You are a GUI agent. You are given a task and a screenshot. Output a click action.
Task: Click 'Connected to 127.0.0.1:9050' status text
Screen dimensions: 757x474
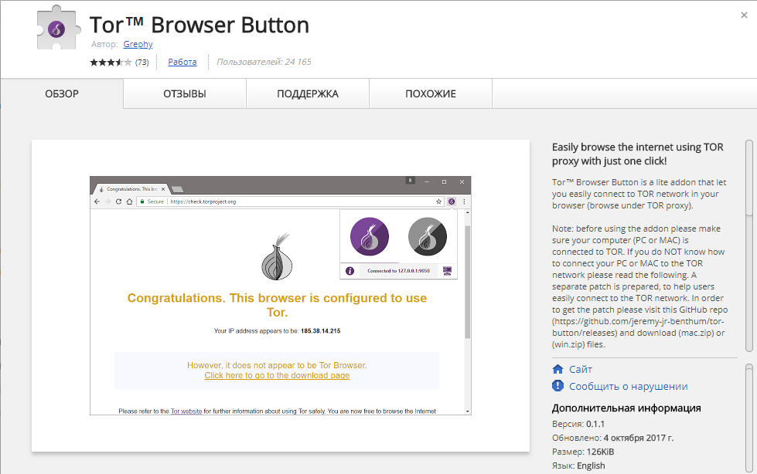(x=398, y=271)
